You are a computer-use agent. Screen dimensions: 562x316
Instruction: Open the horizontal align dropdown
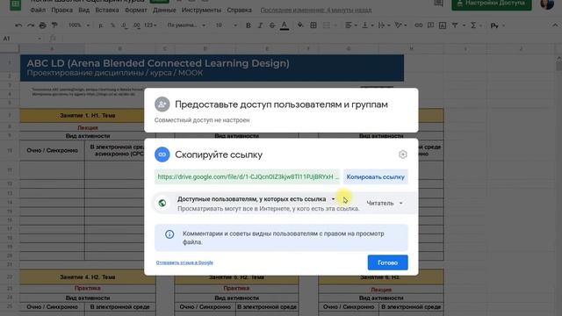tap(350, 25)
